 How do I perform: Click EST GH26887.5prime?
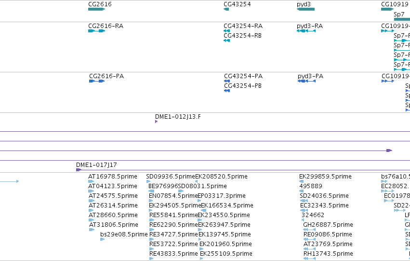[328, 225]
